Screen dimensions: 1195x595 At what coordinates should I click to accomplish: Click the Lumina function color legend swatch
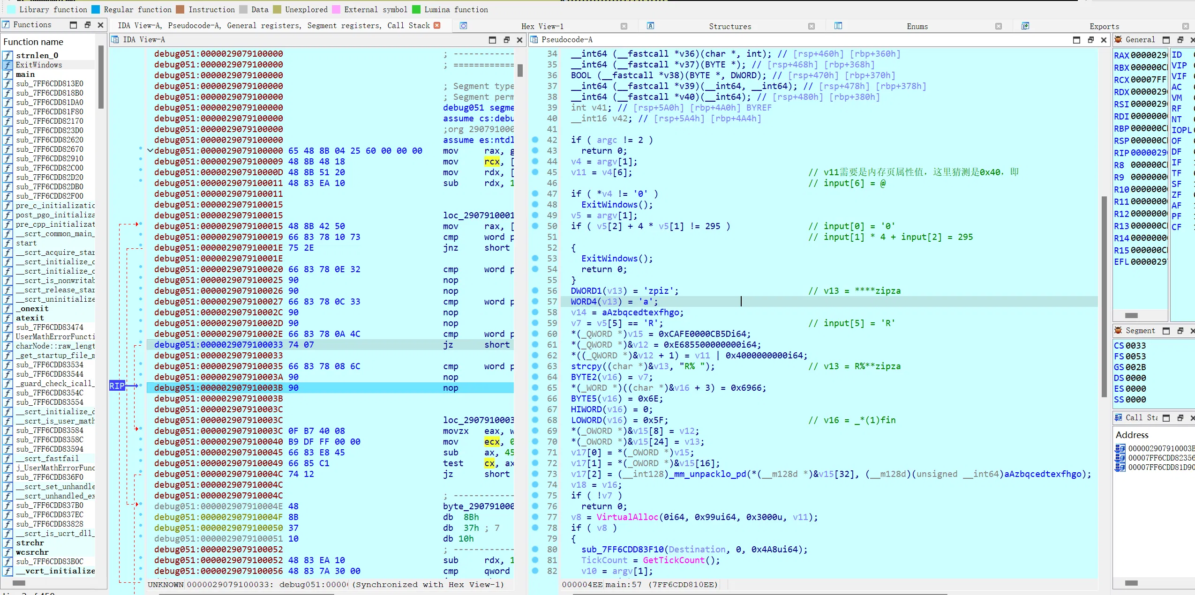(416, 9)
